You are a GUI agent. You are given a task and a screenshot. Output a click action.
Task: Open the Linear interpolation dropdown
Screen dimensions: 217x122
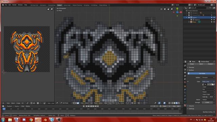(x=208, y=87)
